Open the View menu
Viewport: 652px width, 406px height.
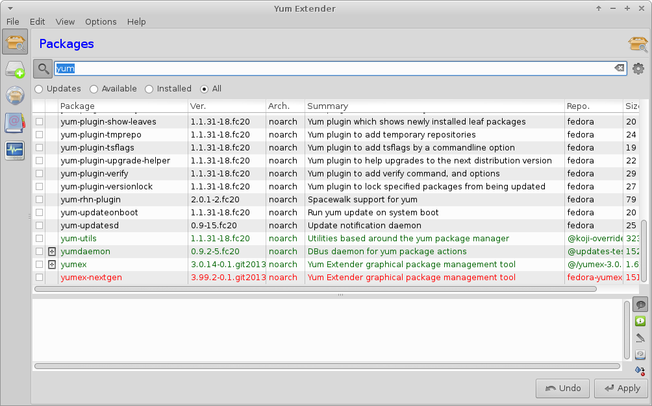66,21
